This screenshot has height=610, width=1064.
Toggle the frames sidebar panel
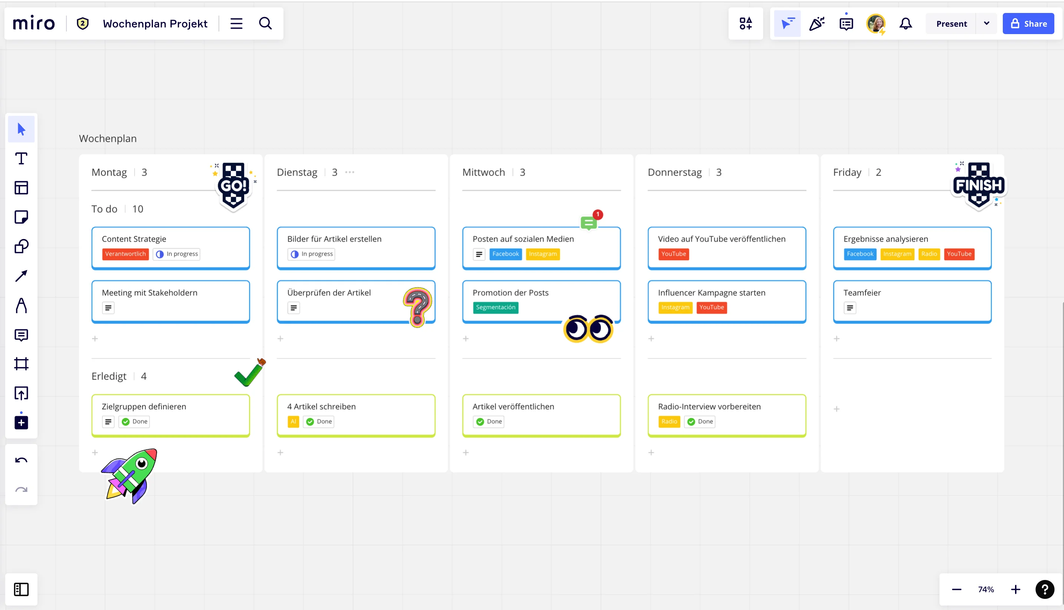[21, 590]
